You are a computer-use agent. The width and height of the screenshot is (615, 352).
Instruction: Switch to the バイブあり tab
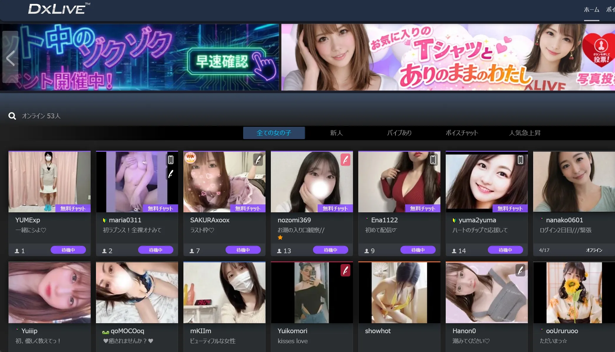(399, 133)
